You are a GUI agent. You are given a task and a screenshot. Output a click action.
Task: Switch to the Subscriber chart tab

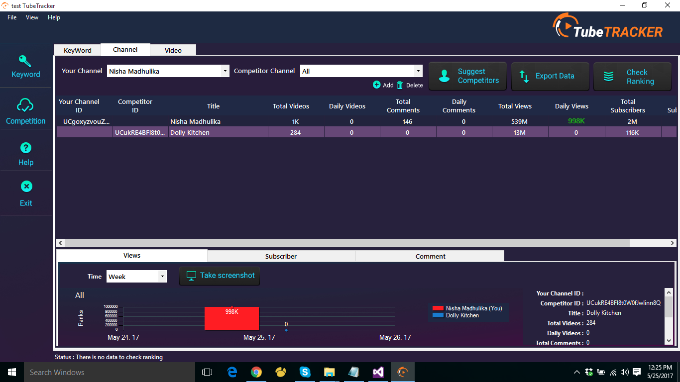coord(281,256)
